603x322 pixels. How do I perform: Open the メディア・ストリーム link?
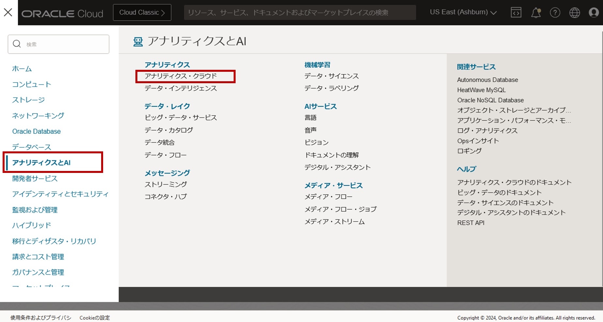(335, 222)
